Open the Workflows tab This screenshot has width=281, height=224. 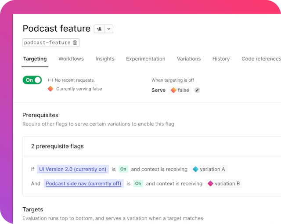pos(71,59)
